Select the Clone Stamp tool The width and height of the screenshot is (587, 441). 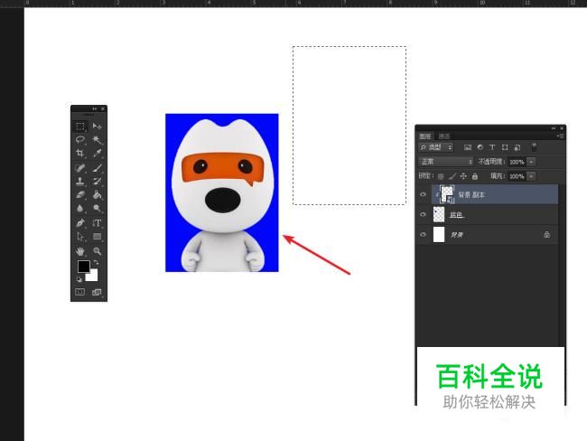pos(80,181)
